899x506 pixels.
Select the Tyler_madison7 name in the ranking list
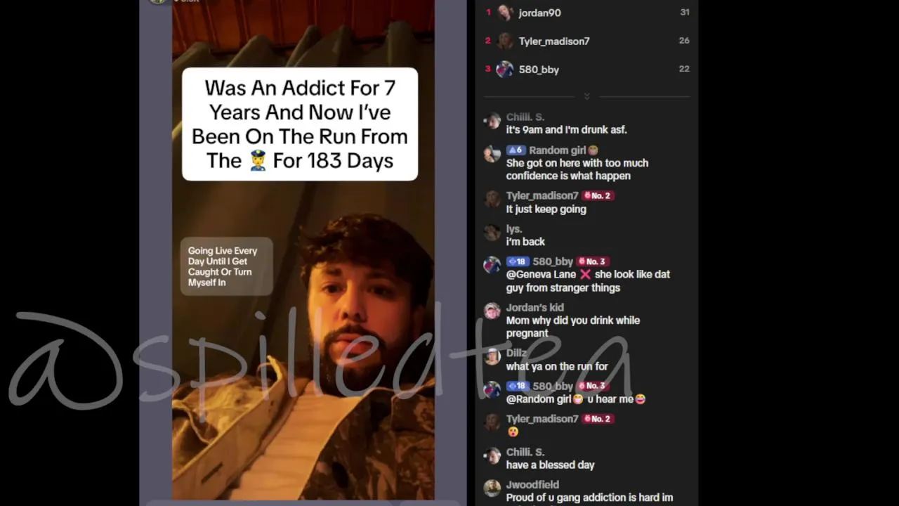point(554,41)
